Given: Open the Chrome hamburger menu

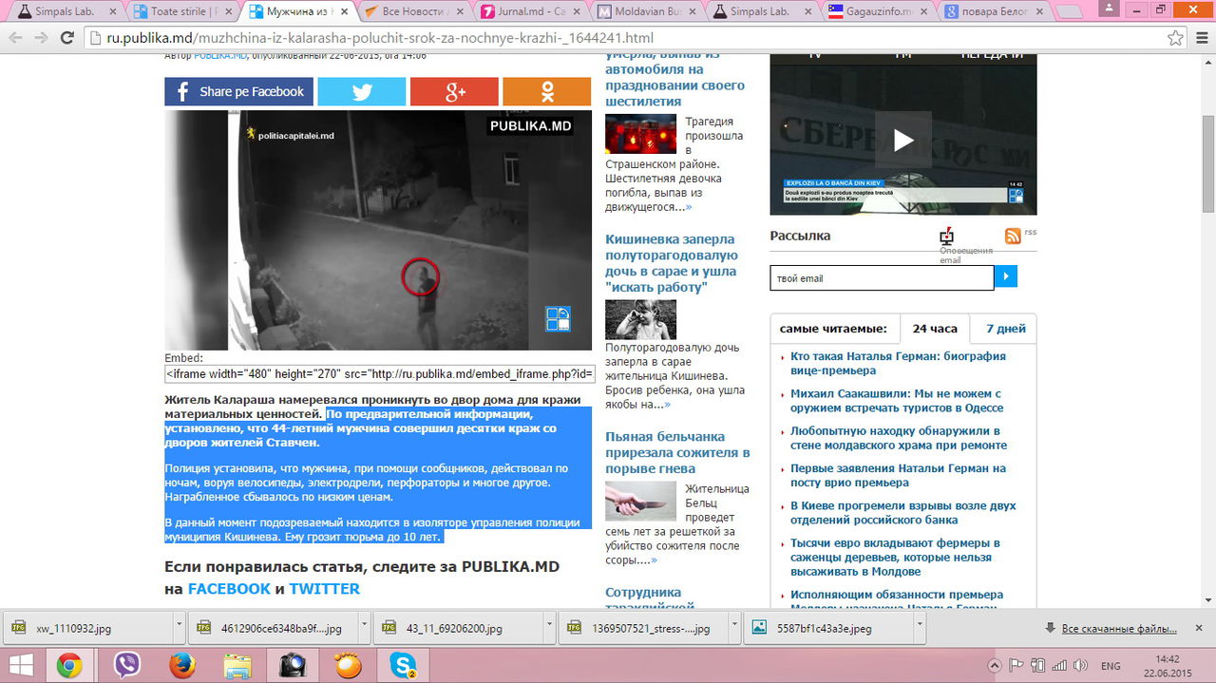Looking at the screenshot, I should click(x=1200, y=38).
